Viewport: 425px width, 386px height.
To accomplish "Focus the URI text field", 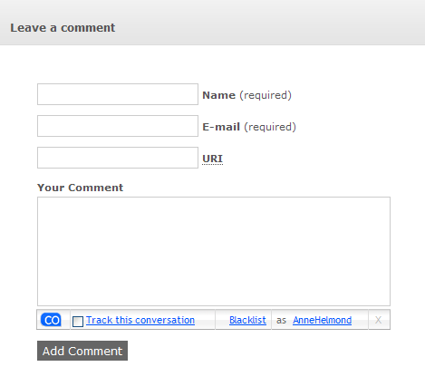I will [118, 158].
